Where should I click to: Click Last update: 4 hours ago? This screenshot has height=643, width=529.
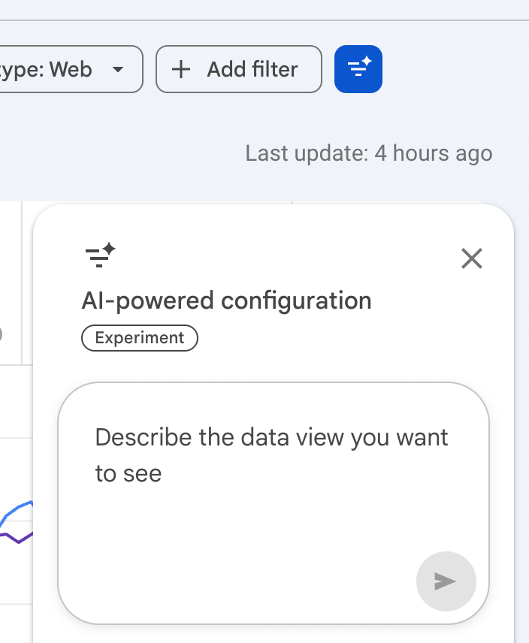[369, 153]
